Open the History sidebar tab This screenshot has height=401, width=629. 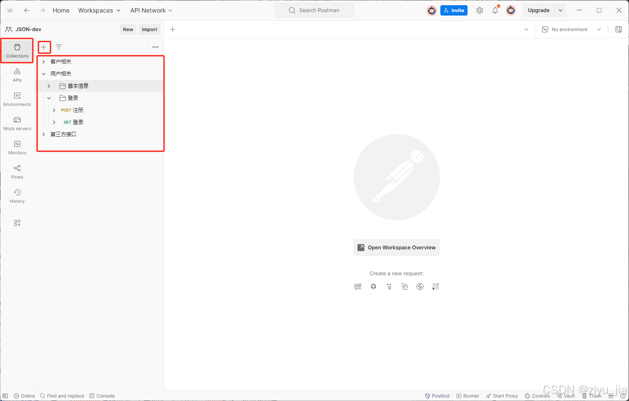[17, 196]
